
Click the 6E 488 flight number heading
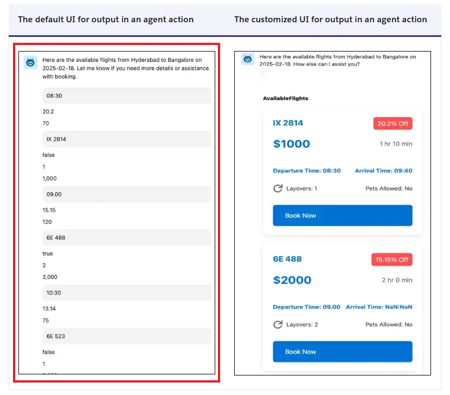tap(287, 259)
